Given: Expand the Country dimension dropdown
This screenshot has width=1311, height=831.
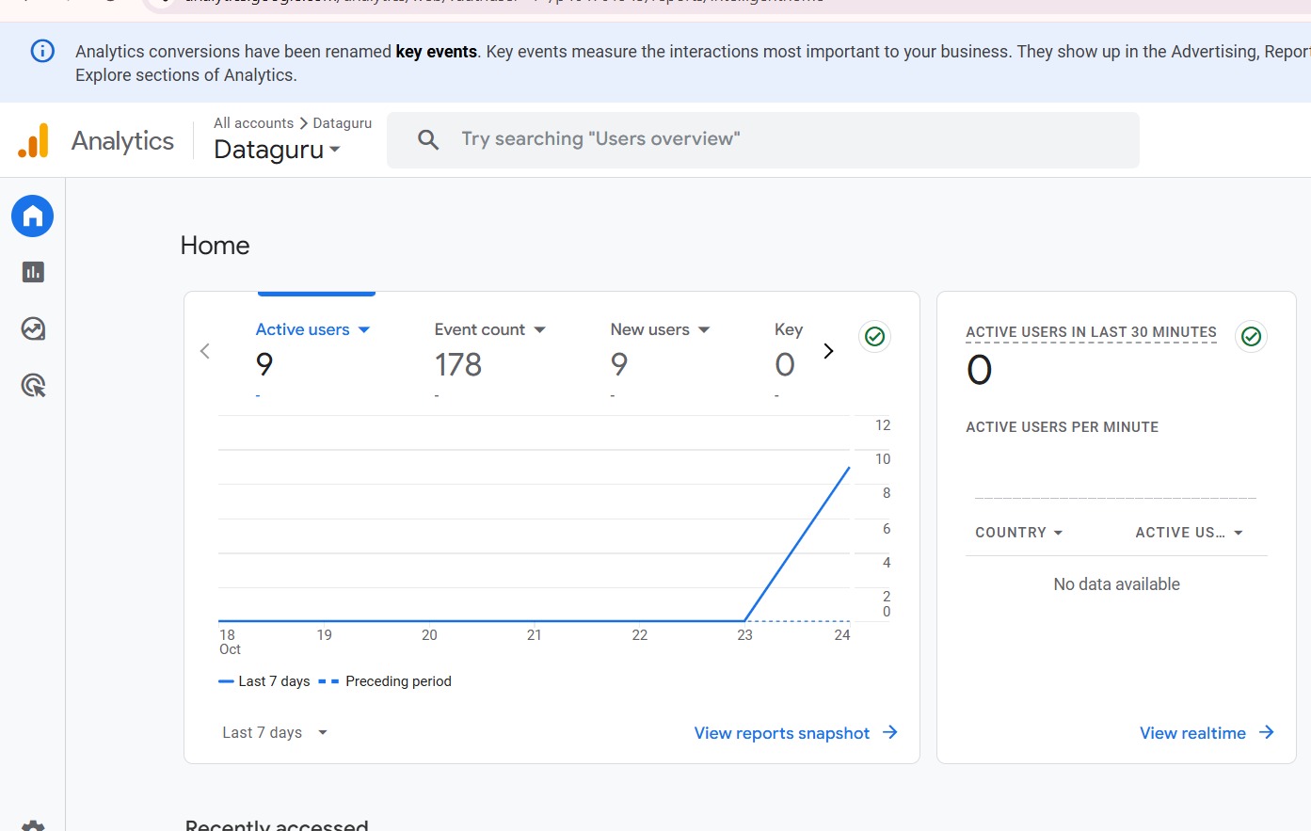Looking at the screenshot, I should click(1018, 533).
